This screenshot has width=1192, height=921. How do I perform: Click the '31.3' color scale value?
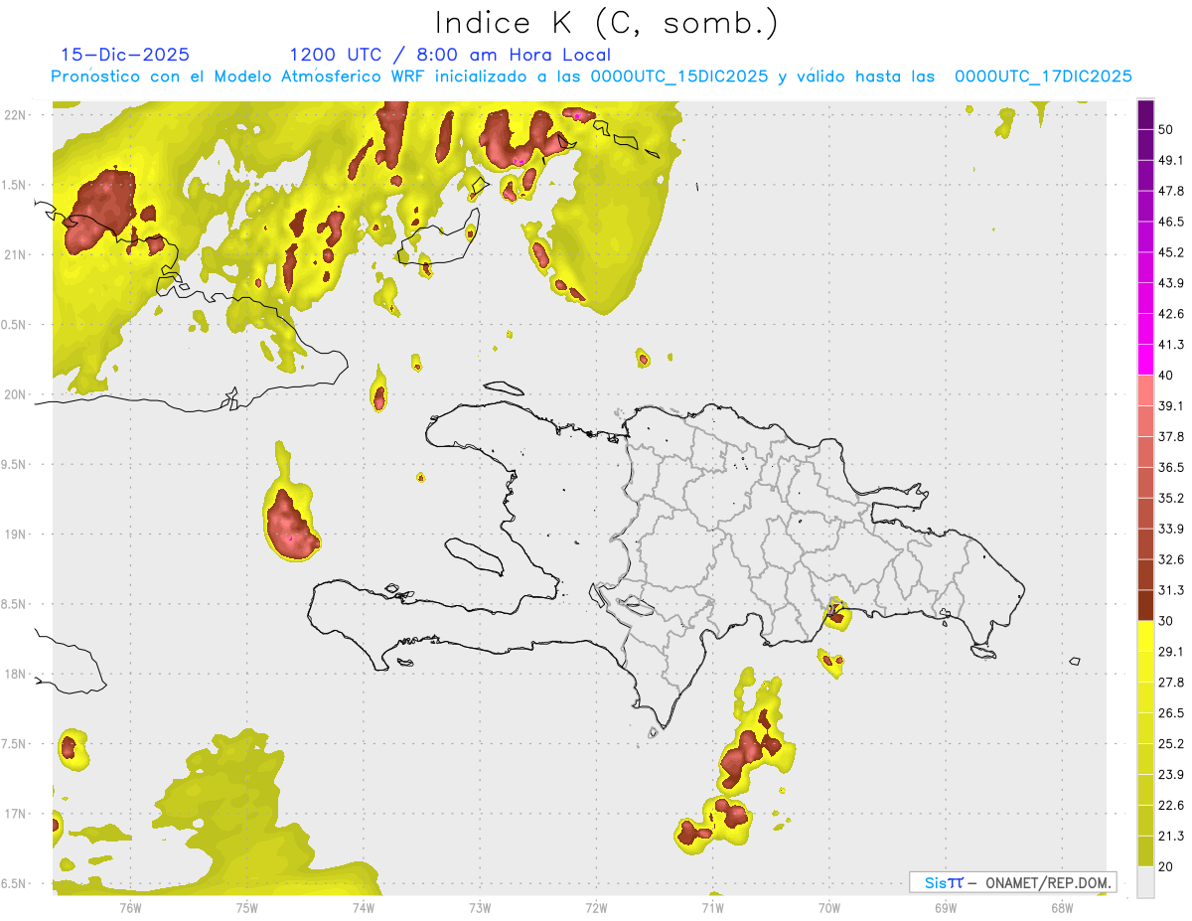1171,590
